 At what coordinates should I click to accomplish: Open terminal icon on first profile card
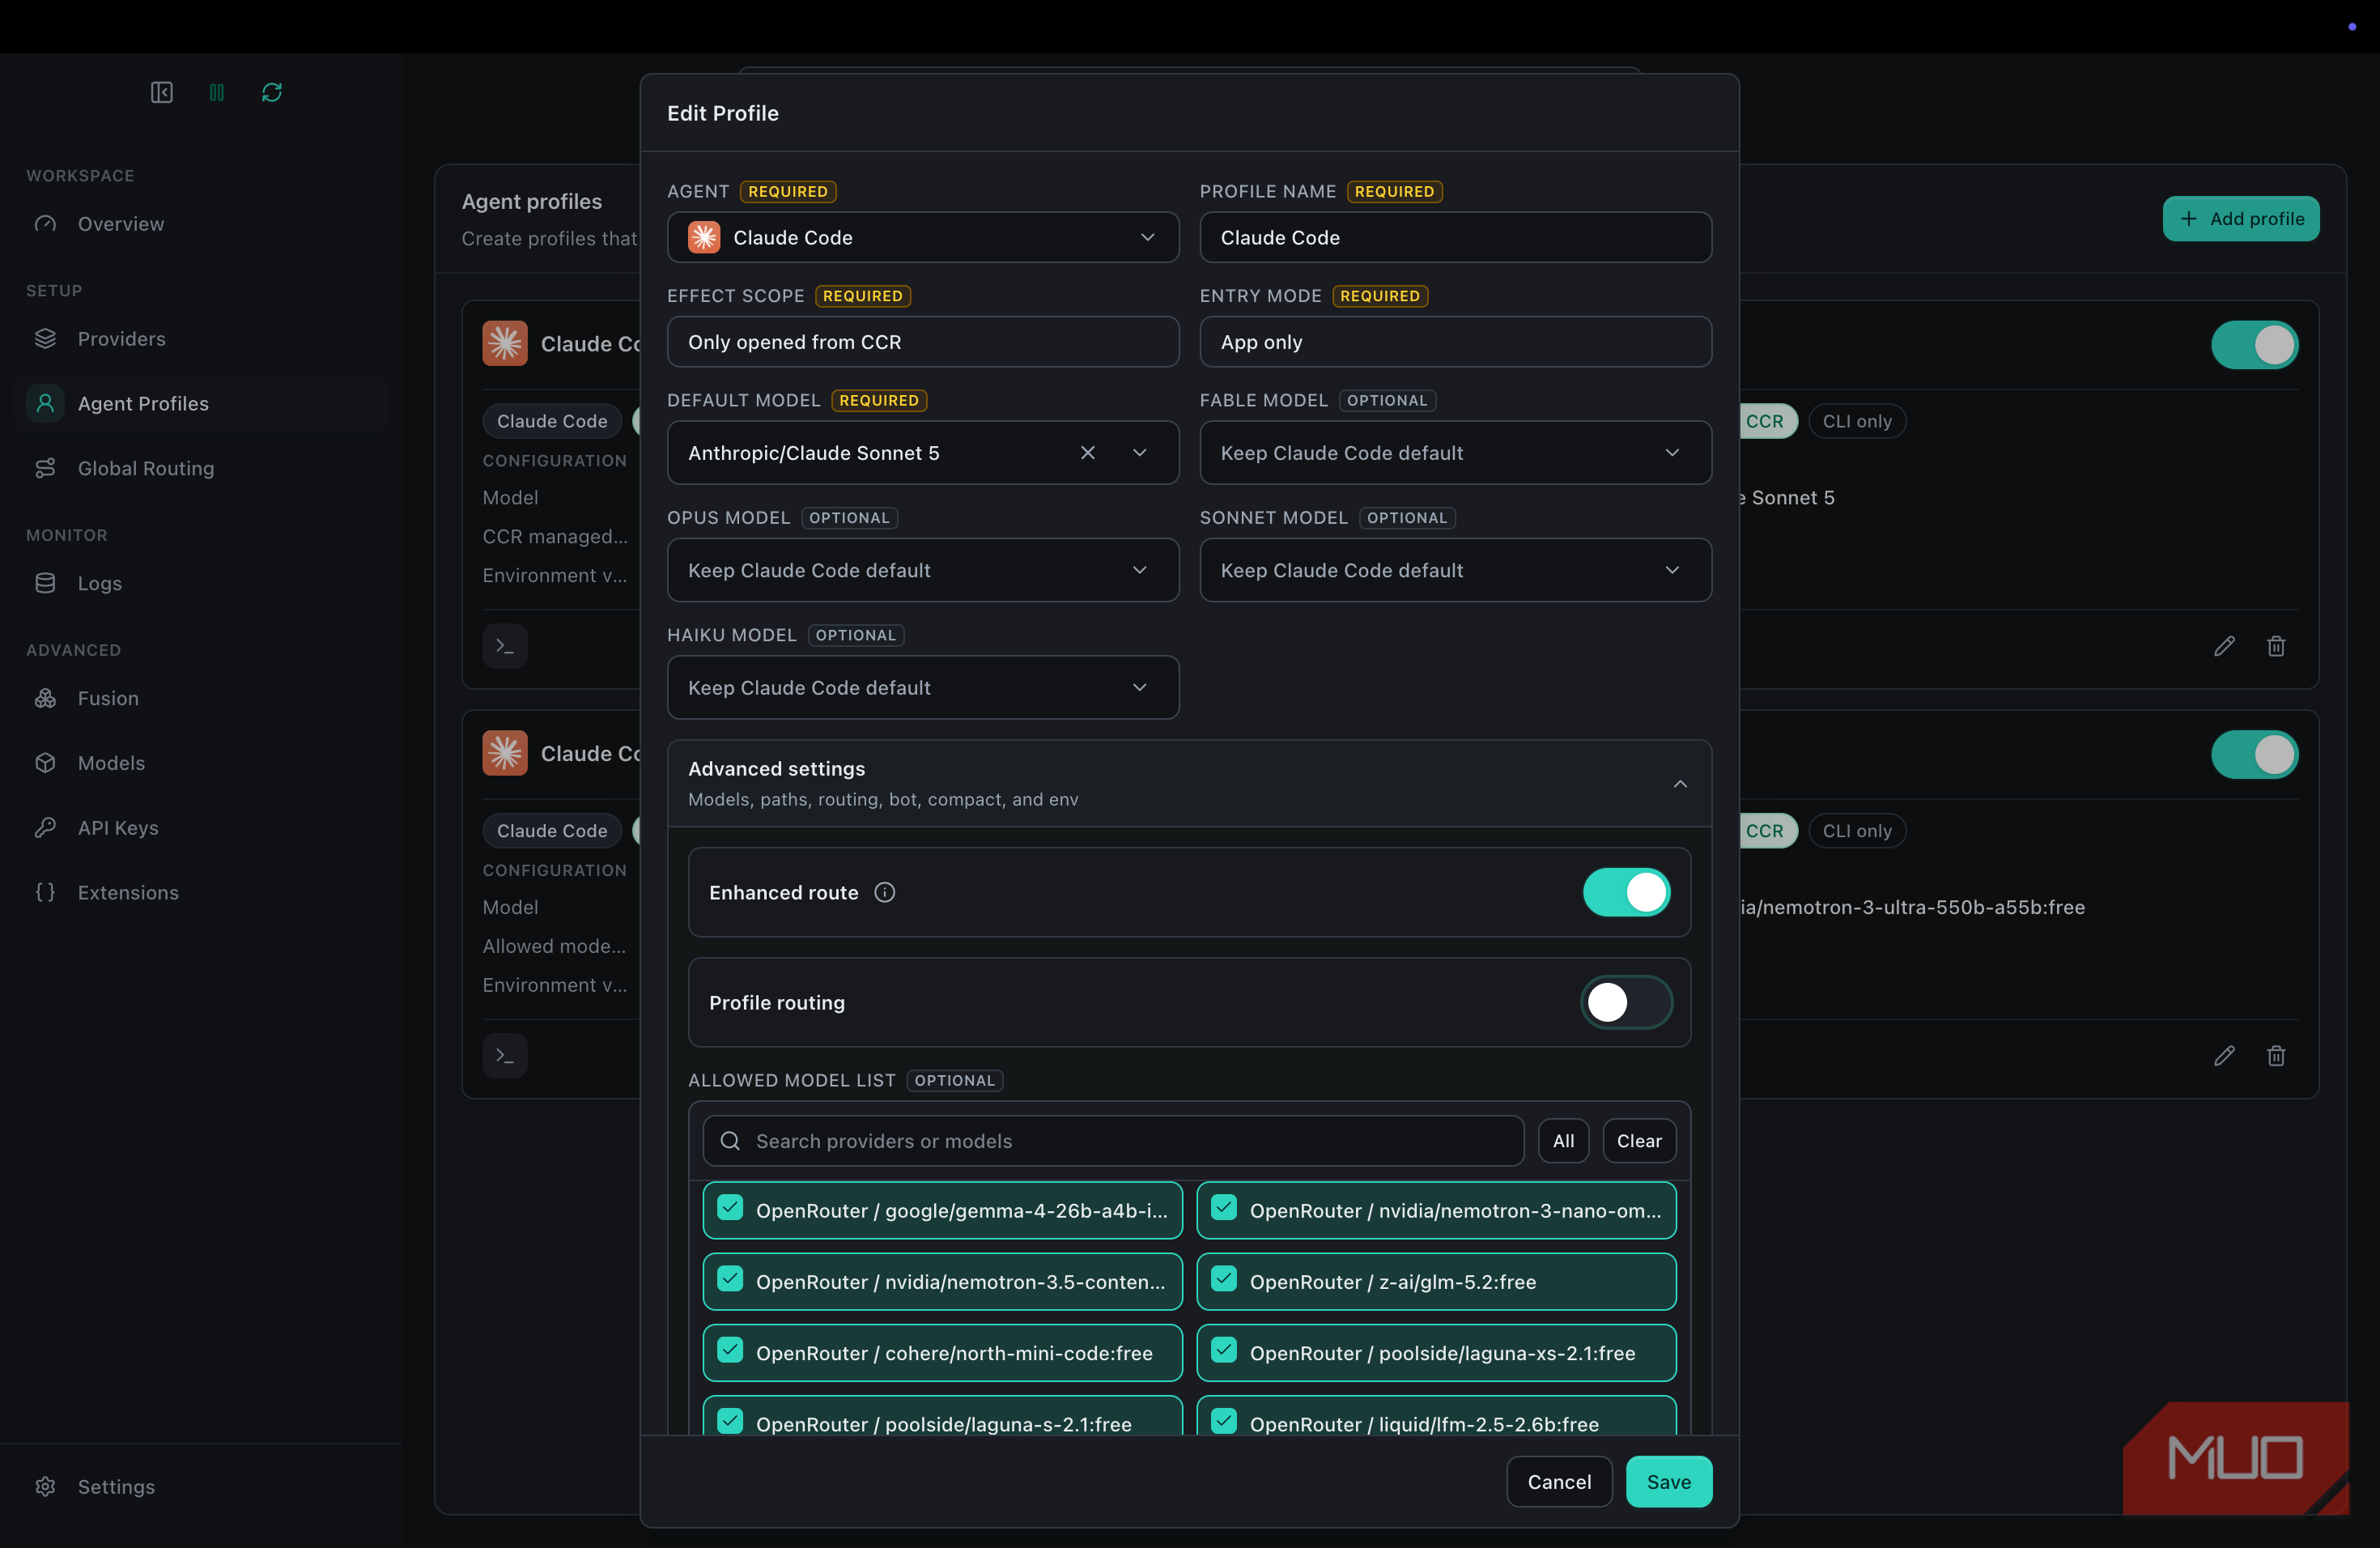[x=505, y=646]
